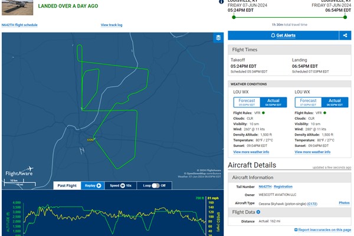
Task: Open the View track log link
Action: click(112, 25)
